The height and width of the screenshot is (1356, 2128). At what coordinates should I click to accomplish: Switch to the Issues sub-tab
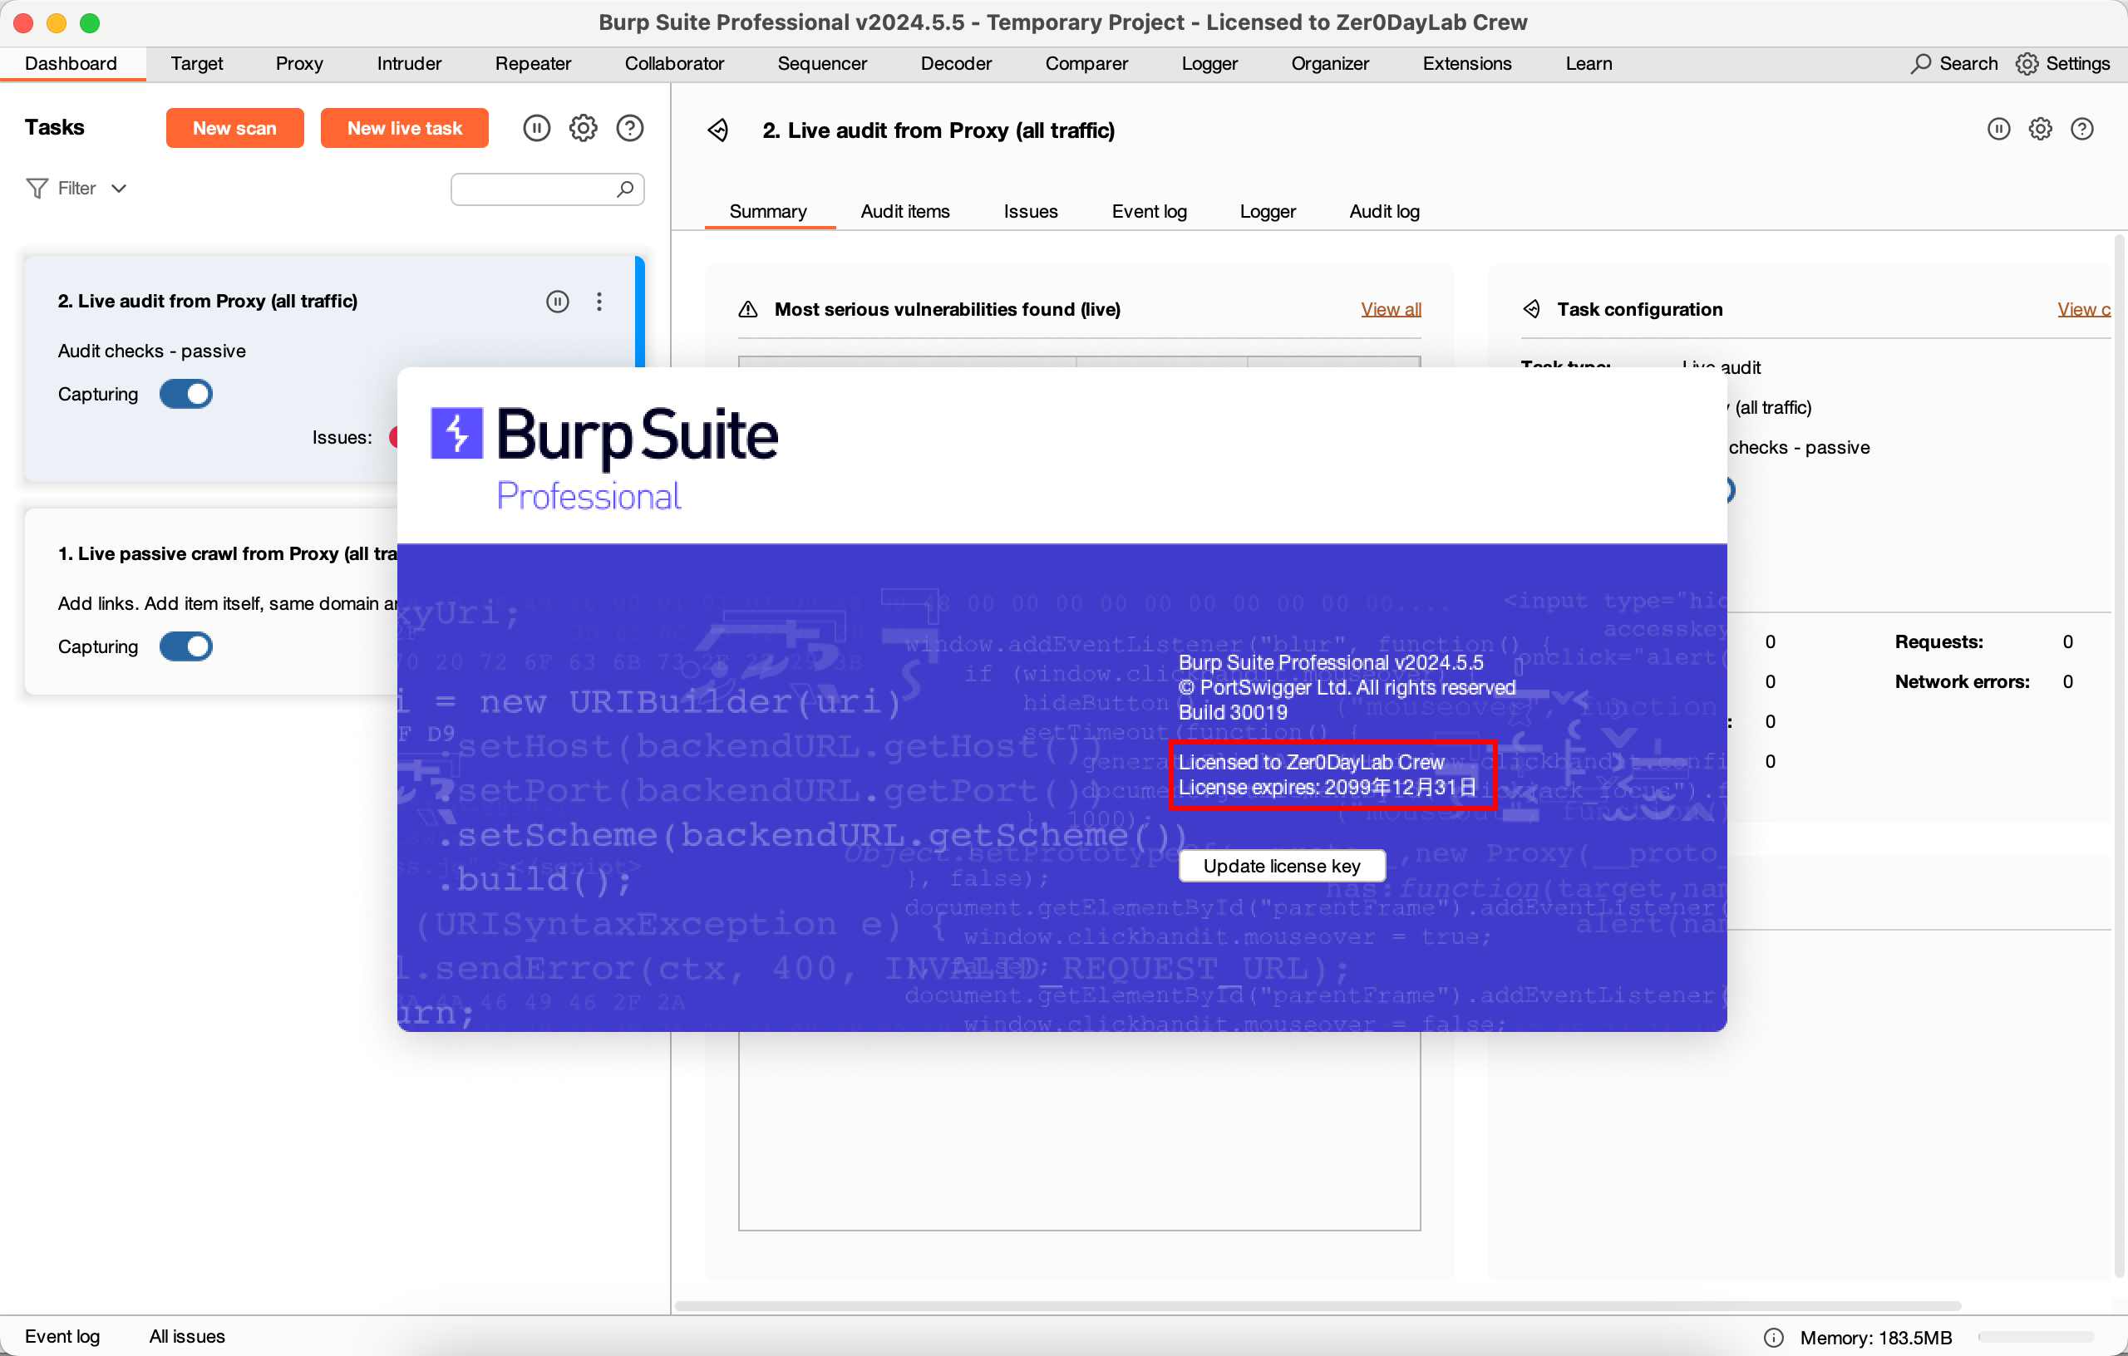pyautogui.click(x=1031, y=211)
